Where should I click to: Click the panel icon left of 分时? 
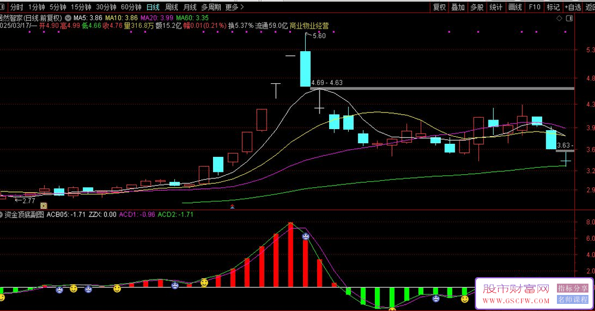(2, 7)
